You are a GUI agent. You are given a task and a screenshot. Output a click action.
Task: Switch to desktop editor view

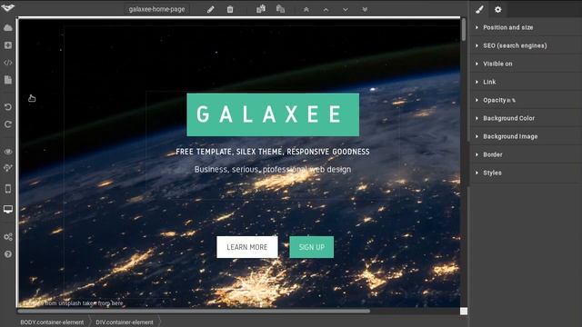point(8,210)
